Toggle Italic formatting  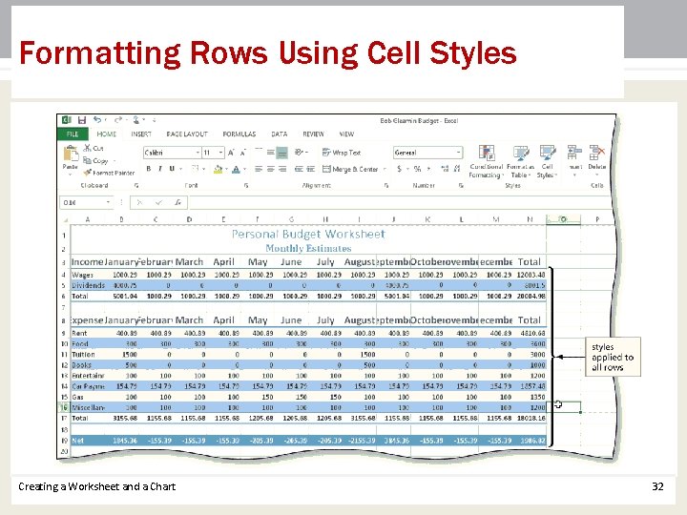160,169
